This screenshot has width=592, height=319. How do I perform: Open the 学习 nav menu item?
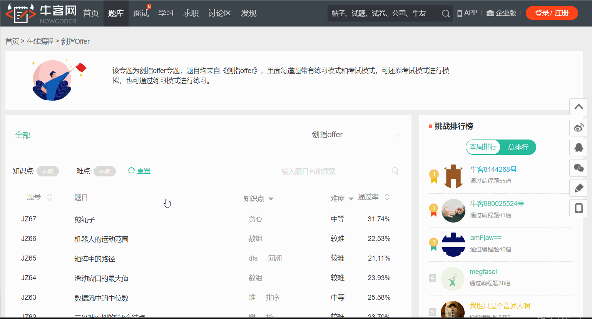(166, 13)
